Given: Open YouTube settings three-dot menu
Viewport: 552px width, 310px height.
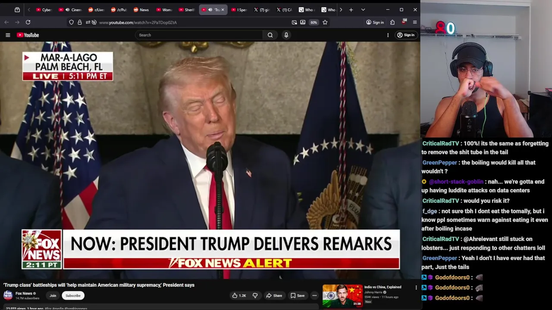Looking at the screenshot, I should [388, 35].
